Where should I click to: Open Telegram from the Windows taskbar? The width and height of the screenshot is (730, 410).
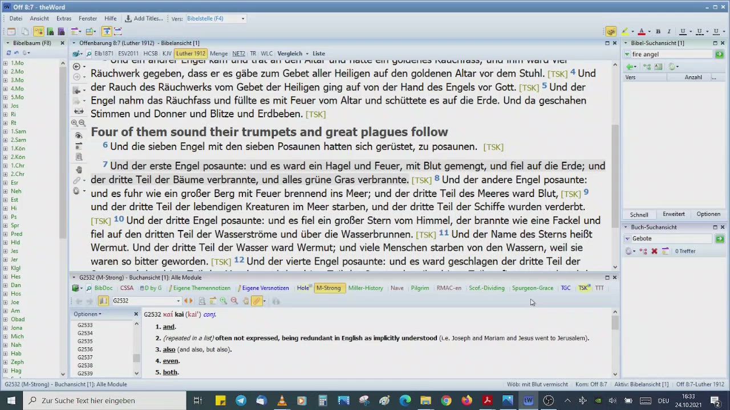(x=241, y=400)
